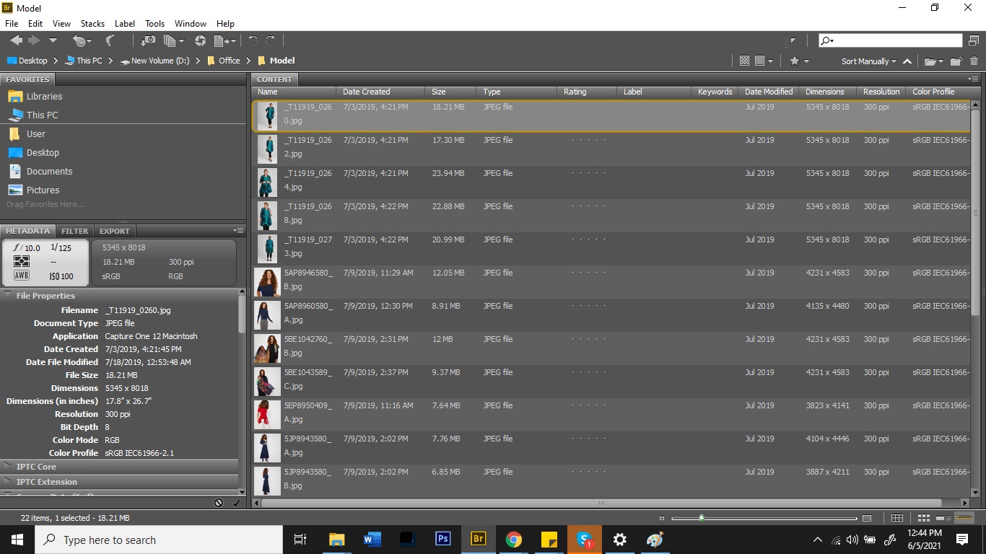Click the Go Back arrow

pos(16,41)
